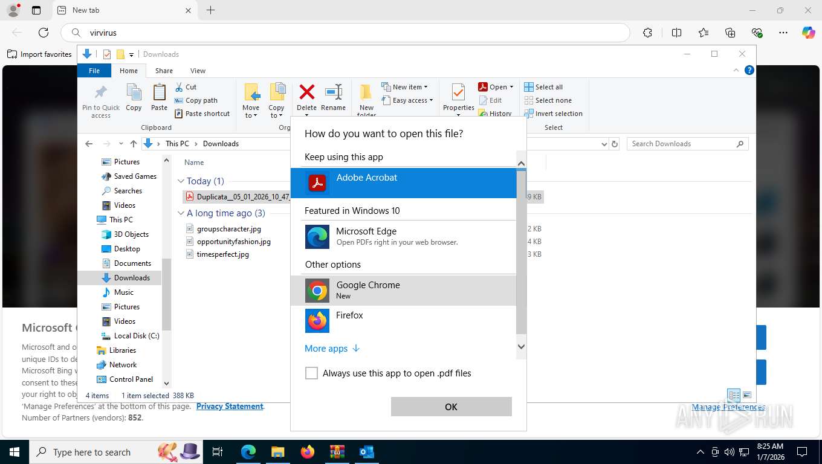This screenshot has width=822, height=464.
Task: Open the address bar history dropdown
Action: tap(604, 144)
